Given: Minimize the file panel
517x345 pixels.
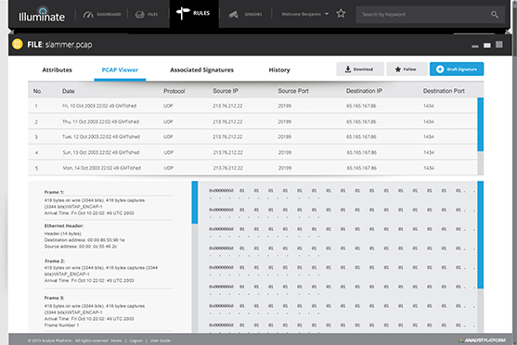Looking at the screenshot, I should click(475, 46).
